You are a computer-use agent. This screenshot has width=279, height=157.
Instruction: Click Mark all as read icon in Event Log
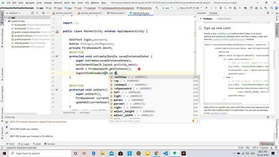coord(7,122)
